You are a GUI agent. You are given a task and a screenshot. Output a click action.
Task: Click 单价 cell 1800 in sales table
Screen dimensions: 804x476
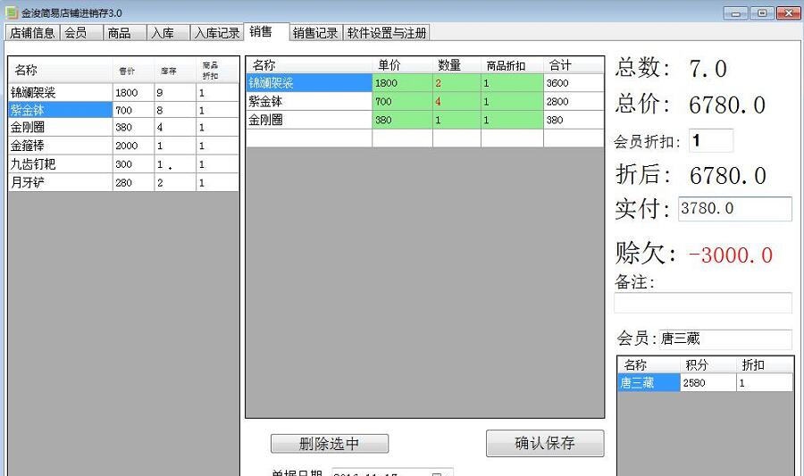click(x=403, y=83)
